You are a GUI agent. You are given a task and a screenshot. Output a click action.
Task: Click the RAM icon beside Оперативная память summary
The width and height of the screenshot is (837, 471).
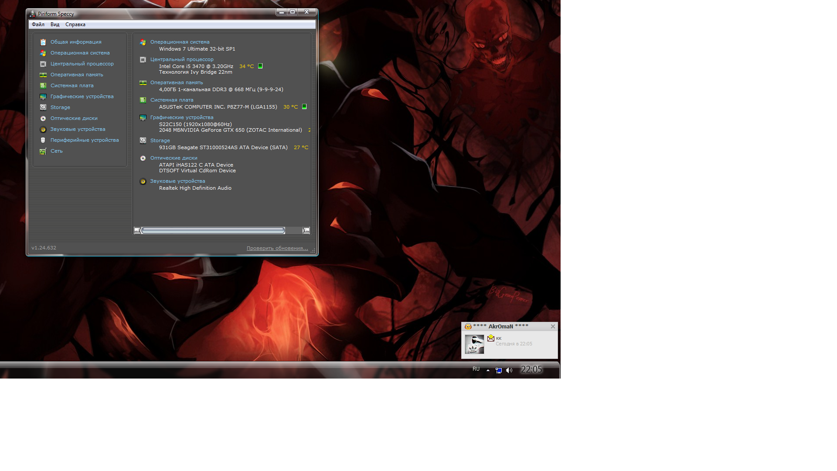point(143,83)
